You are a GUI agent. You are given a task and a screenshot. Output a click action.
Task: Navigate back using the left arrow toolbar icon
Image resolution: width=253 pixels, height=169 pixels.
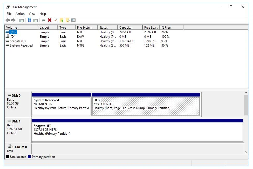click(8, 20)
